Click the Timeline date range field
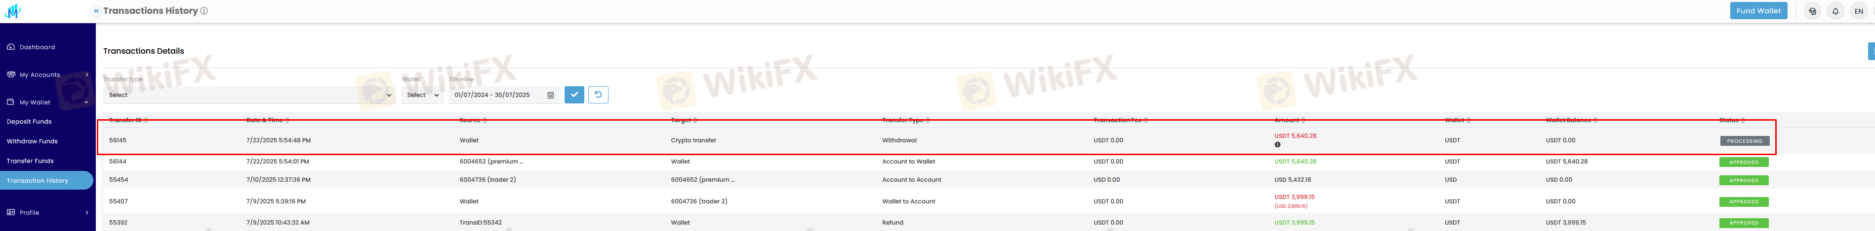This screenshot has height=231, width=1875. pyautogui.click(x=504, y=95)
